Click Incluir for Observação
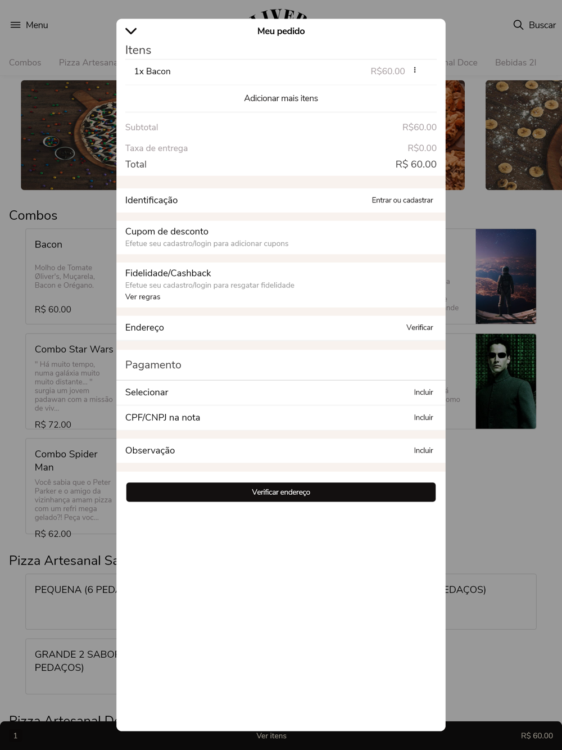The height and width of the screenshot is (750, 562). [x=424, y=450]
